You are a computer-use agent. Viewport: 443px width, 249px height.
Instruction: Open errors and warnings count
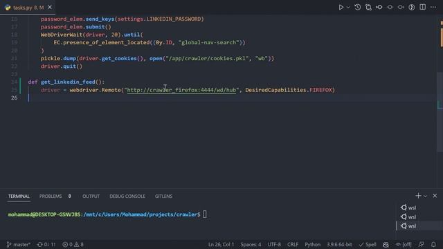pyautogui.click(x=73, y=244)
